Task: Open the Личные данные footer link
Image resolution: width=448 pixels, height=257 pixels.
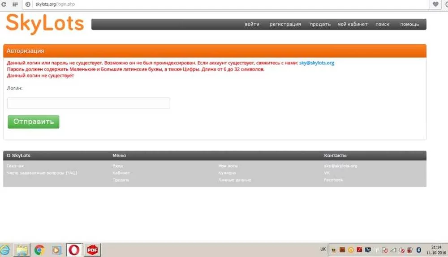Action: pos(235,180)
